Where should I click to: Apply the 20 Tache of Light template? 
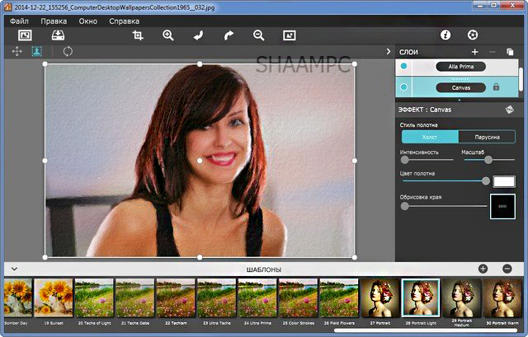click(x=94, y=298)
